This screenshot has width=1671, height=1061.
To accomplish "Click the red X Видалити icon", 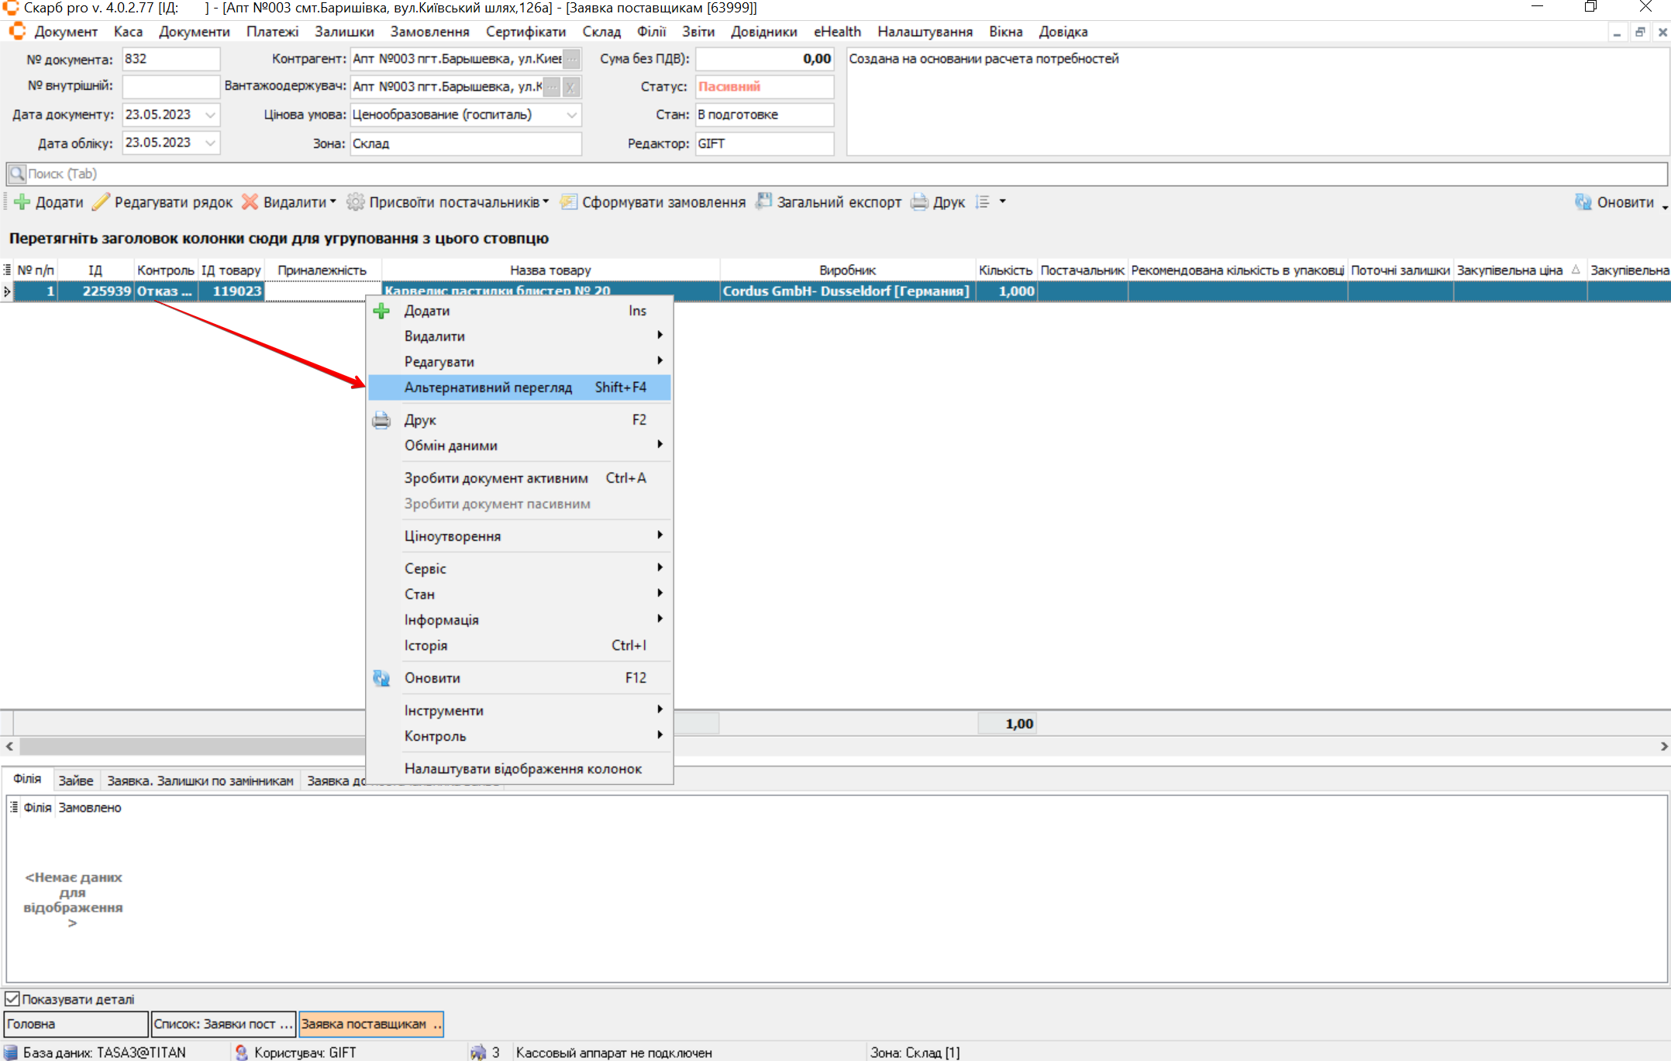I will (250, 202).
